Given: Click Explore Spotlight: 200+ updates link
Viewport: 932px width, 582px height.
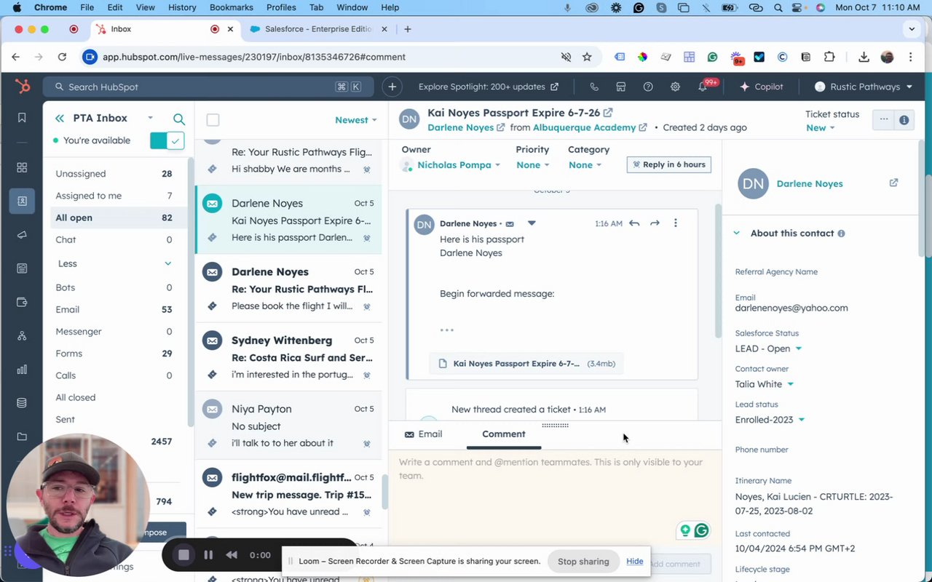Looking at the screenshot, I should [x=488, y=87].
